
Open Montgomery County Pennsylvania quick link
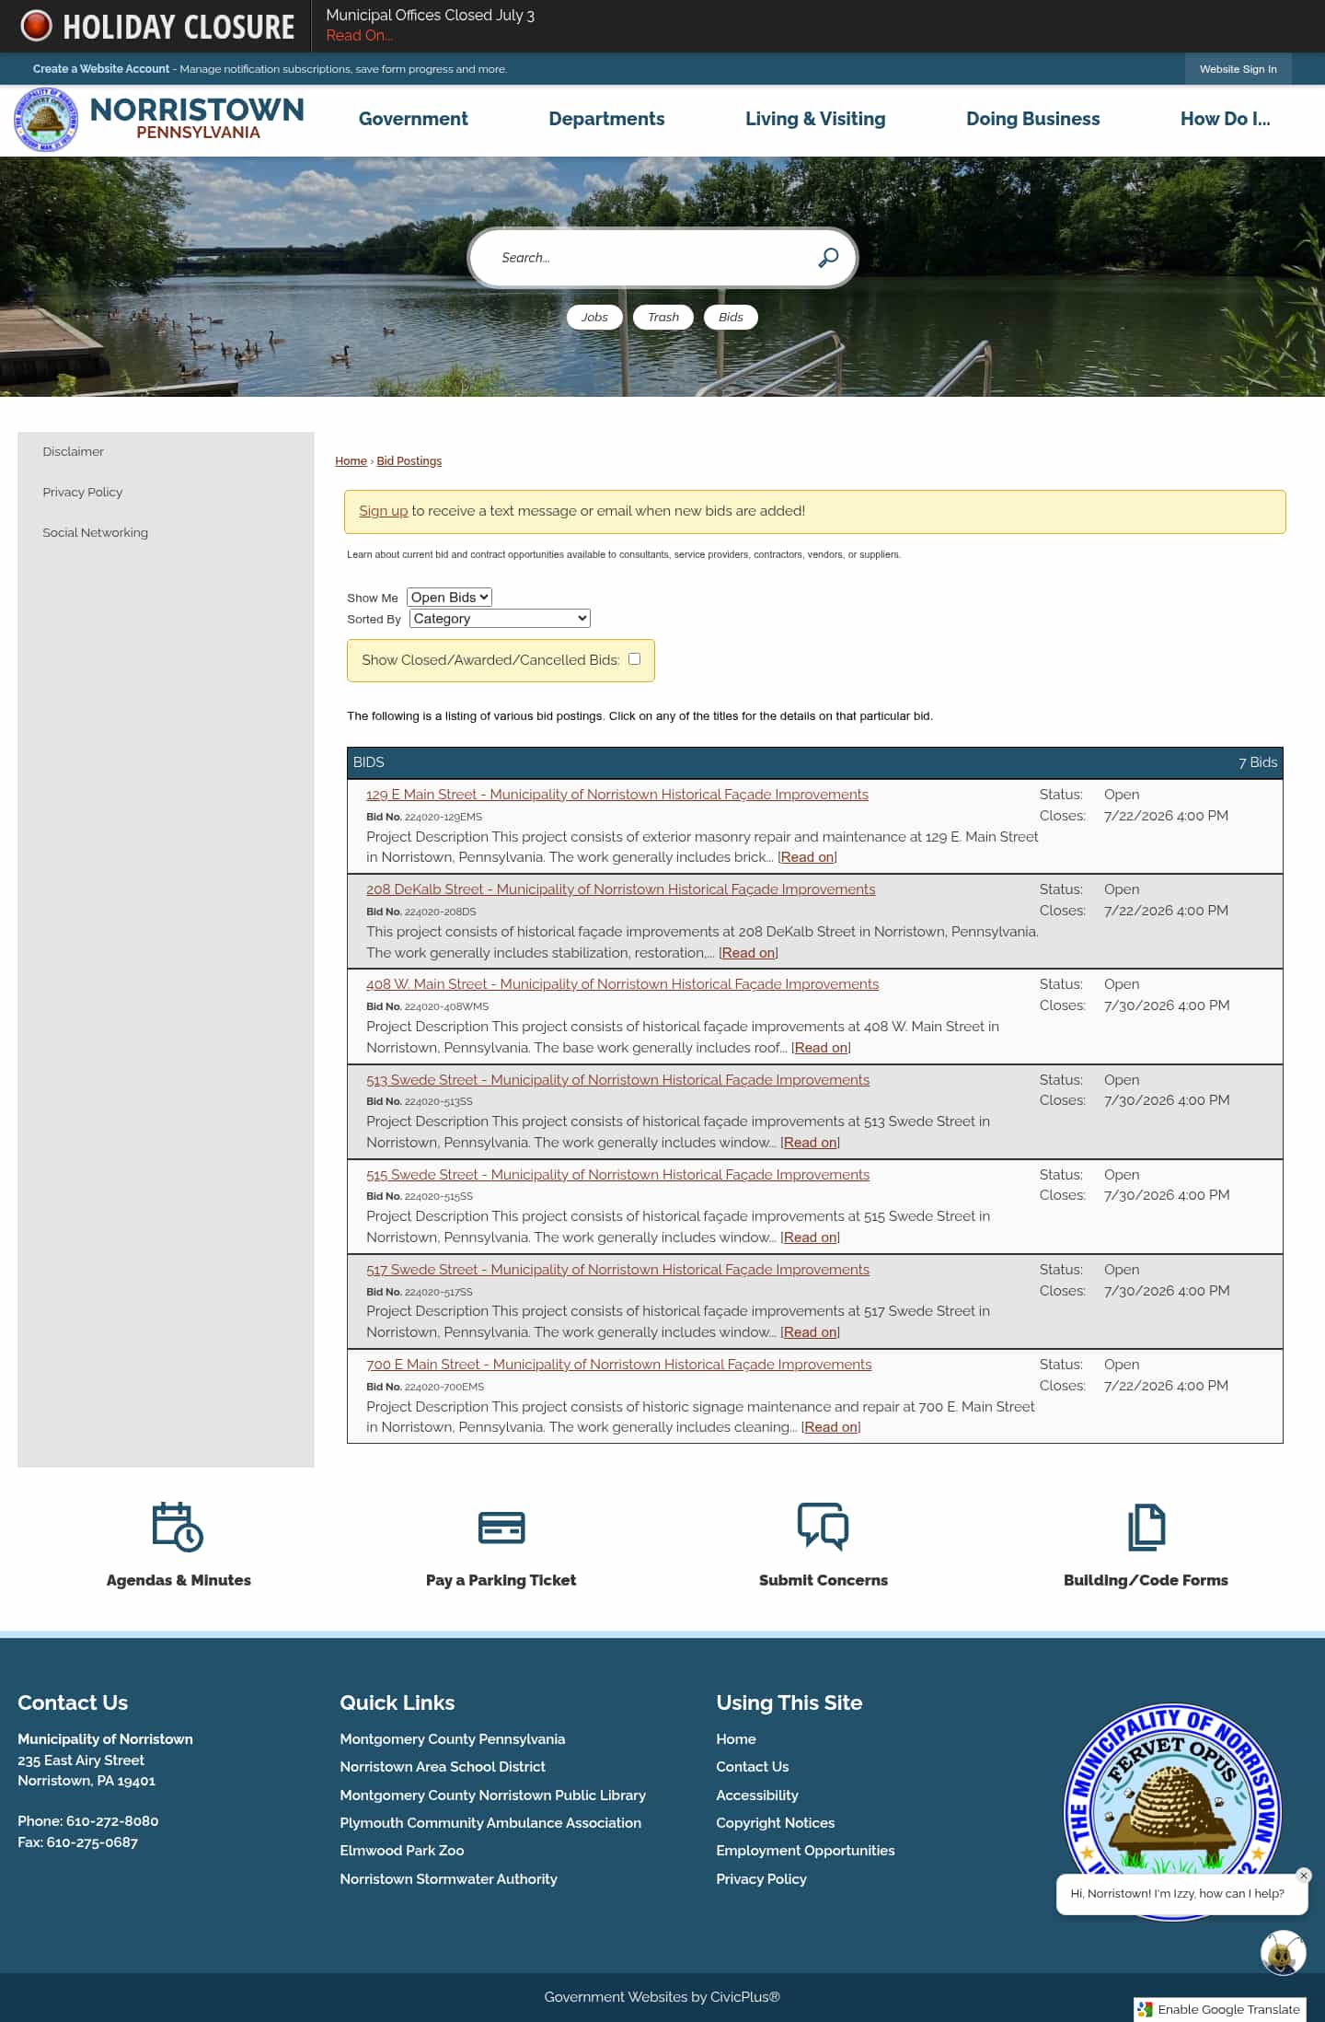tap(452, 1739)
